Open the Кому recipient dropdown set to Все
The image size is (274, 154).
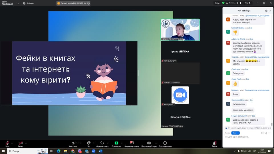[236, 133]
